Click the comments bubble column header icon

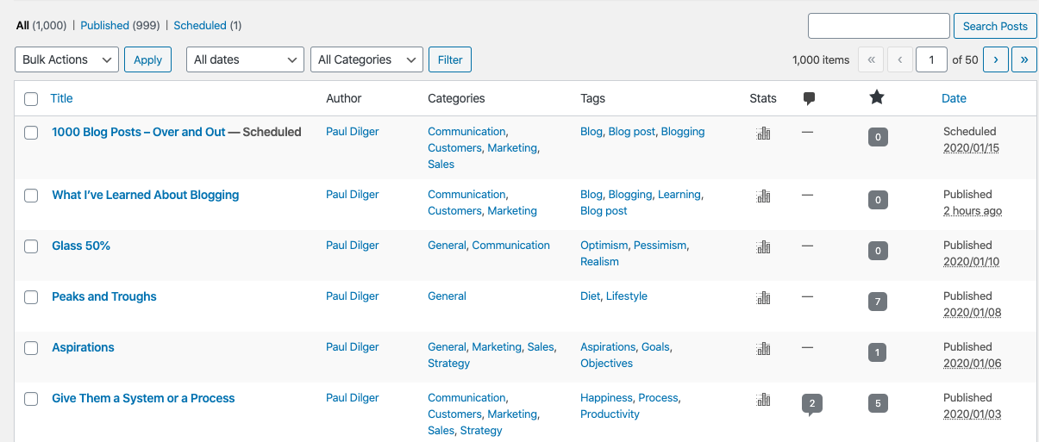tap(809, 99)
